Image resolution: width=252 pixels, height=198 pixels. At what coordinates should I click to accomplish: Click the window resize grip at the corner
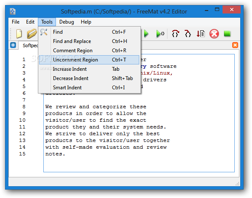coord(237,184)
